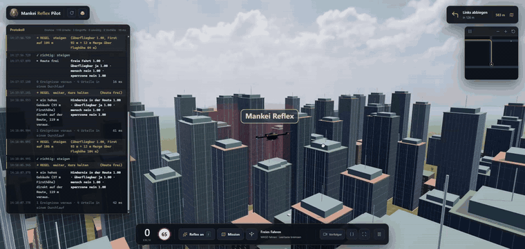Click the reload icon beside Mankei Reflex Pilot
Screen dimensions: 525x249
71,13
